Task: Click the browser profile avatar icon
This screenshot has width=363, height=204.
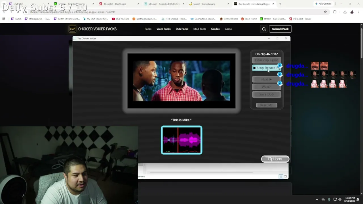Action: point(352,12)
